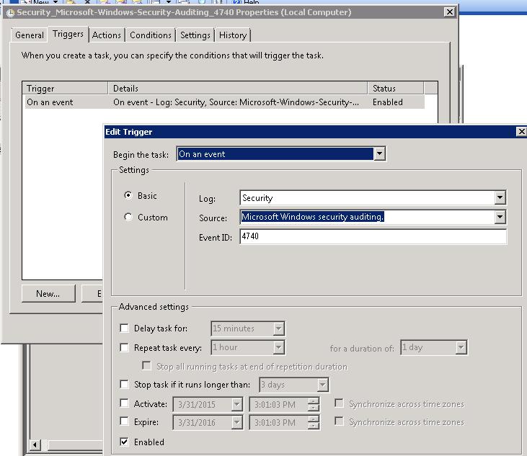Enable the Repeat task every checkbox

tap(125, 347)
